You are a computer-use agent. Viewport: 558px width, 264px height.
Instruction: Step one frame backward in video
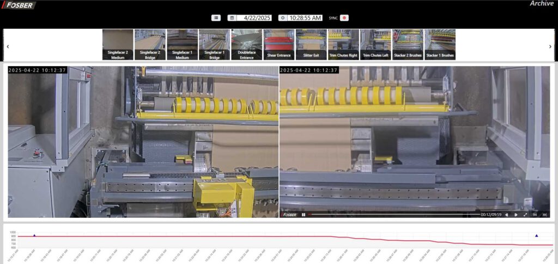click(507, 215)
